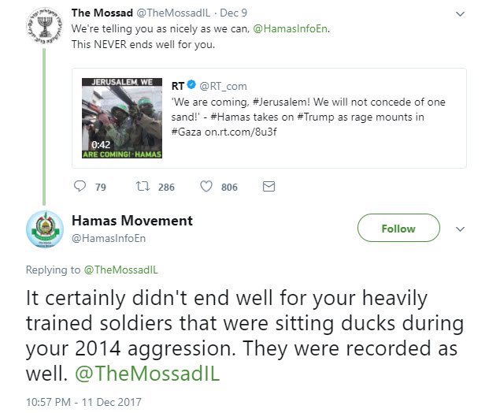489x413 pixels.
Task: Open @TheMossadIL link in Replying to line
Action: click(121, 270)
